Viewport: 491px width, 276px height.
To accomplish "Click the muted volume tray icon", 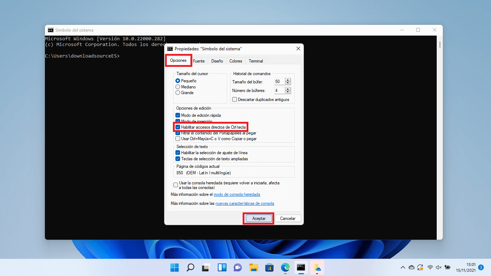I will click(x=439, y=267).
